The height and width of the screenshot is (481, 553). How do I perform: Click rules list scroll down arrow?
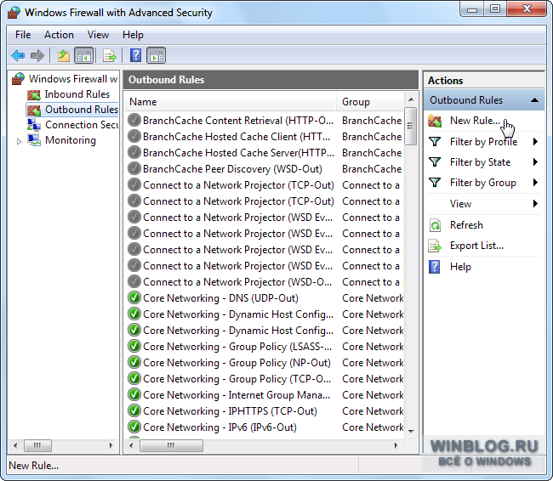[411, 432]
